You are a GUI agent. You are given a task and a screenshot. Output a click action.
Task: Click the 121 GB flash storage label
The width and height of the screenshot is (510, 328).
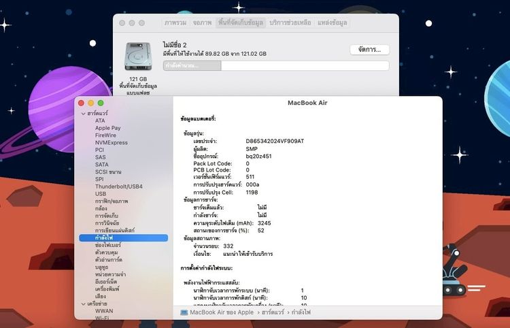[138, 86]
